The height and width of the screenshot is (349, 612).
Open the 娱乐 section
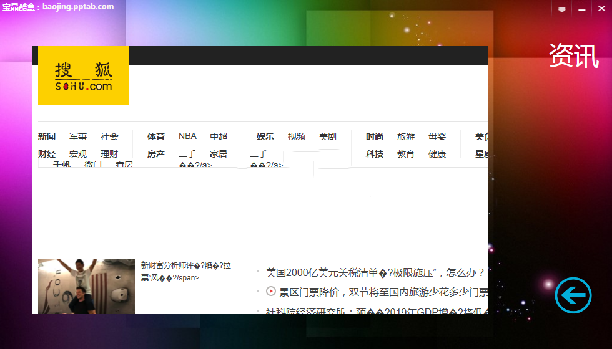point(265,136)
